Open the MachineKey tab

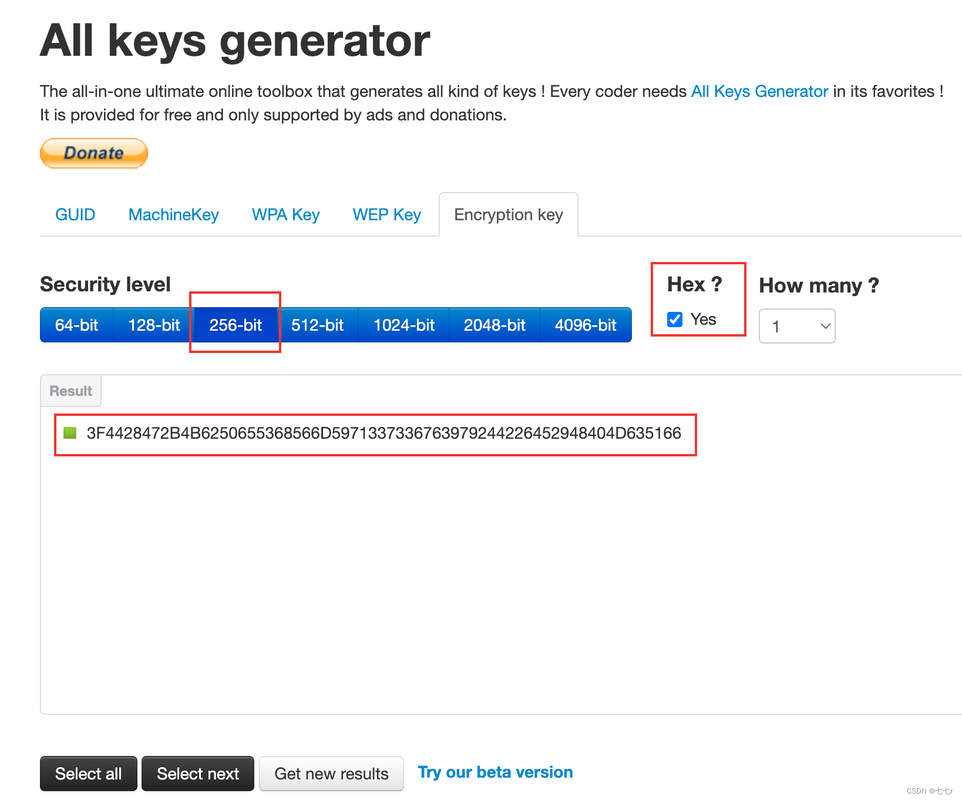[x=174, y=215]
